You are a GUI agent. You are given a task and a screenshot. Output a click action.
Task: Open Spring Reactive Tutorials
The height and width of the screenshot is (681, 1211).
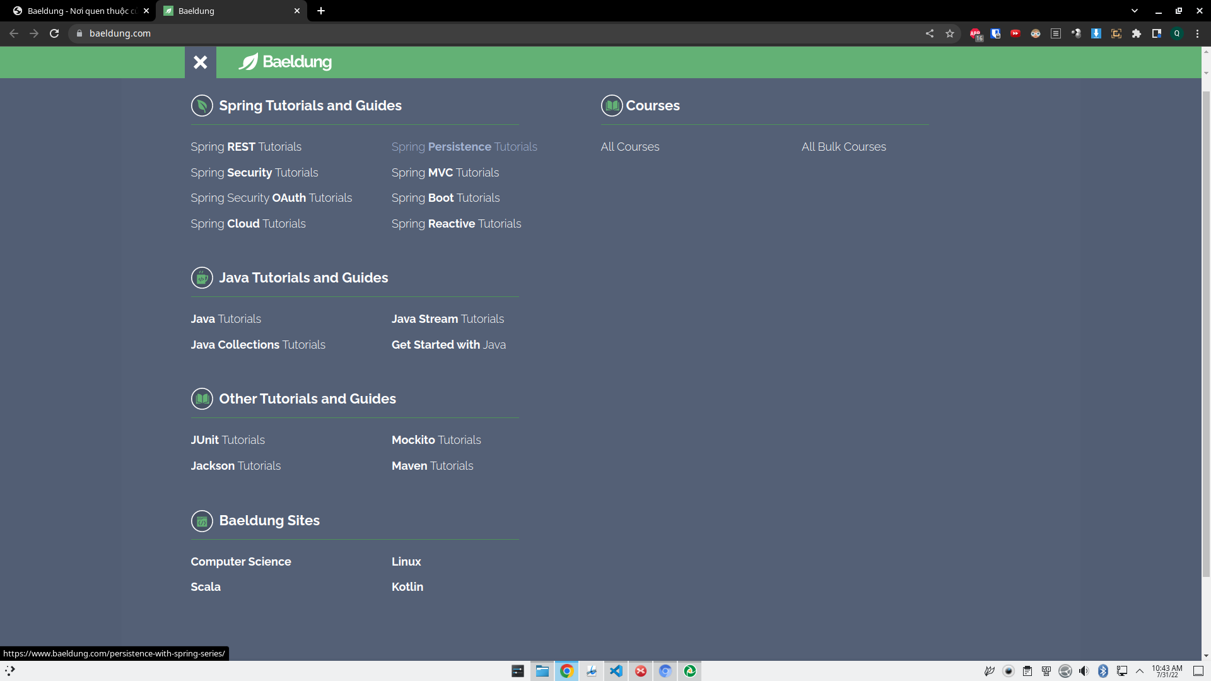[x=456, y=224]
